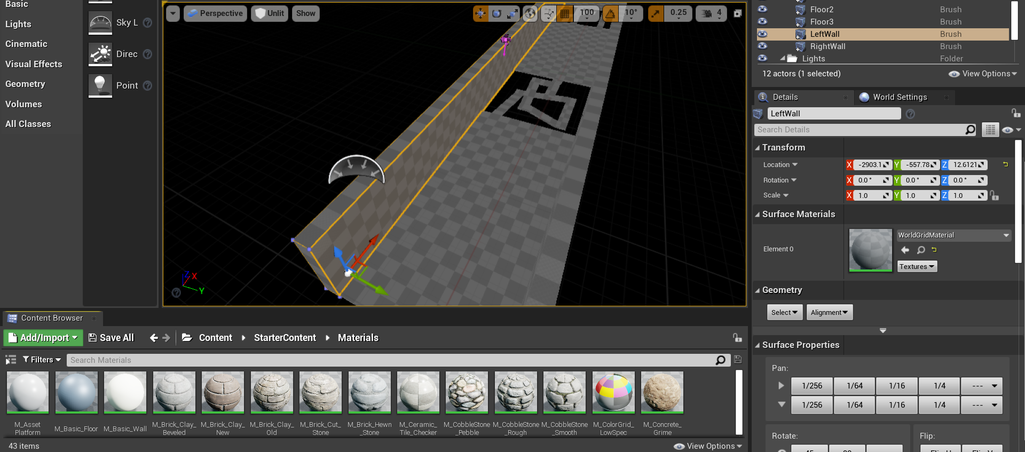Screen dimensions: 1025x452
Task: Toggle visibility of RightWall in outliner
Action: coord(762,46)
